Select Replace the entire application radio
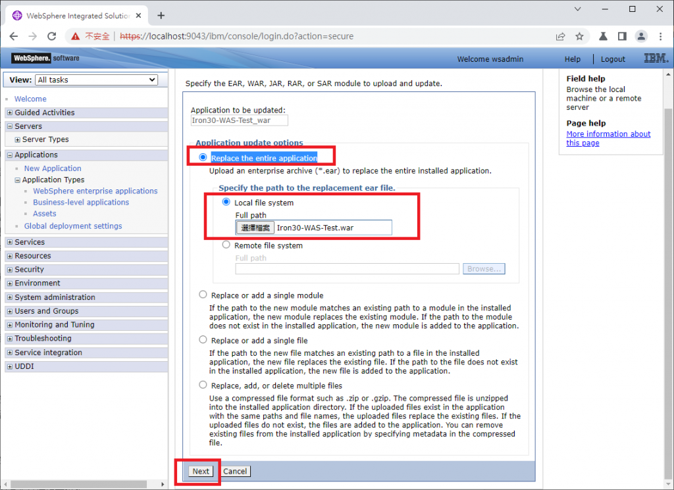 [203, 157]
